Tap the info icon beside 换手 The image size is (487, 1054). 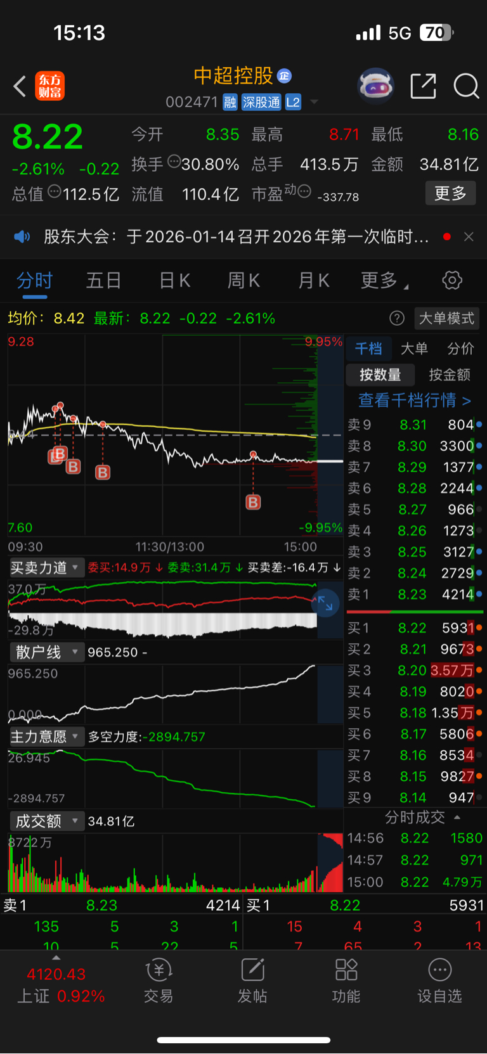coord(174,162)
